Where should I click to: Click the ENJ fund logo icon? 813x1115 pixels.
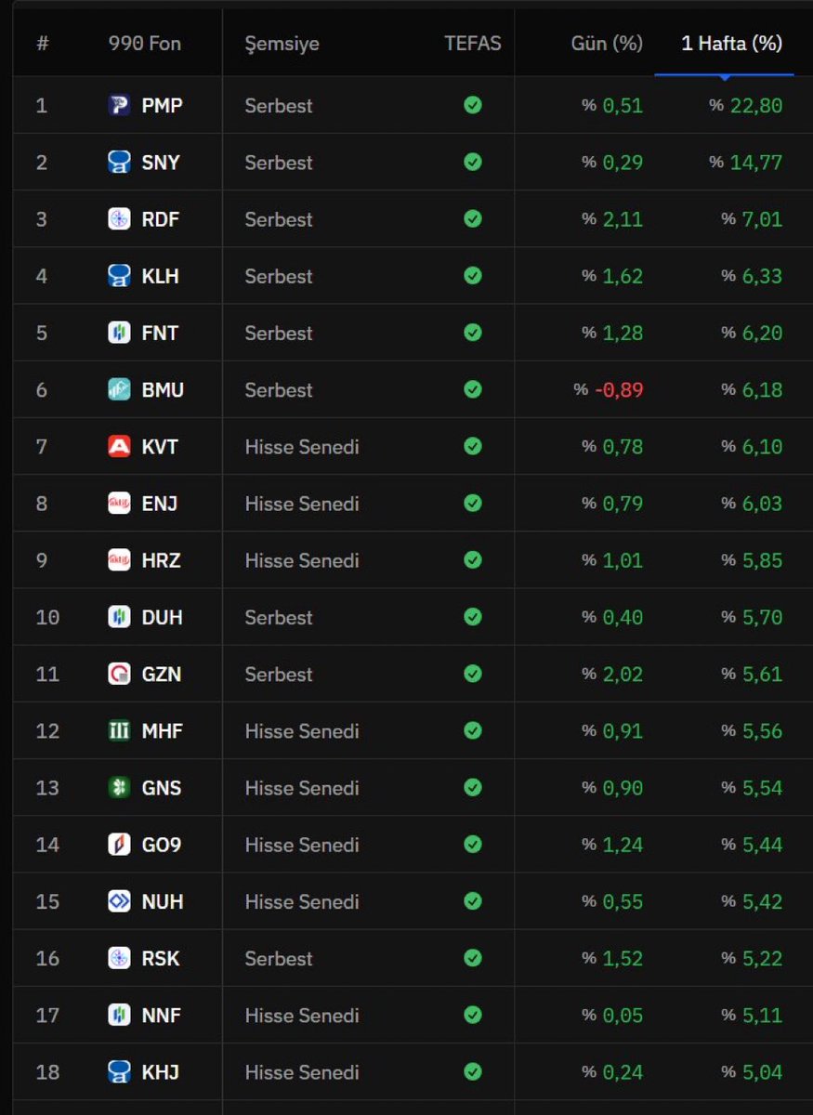(119, 504)
